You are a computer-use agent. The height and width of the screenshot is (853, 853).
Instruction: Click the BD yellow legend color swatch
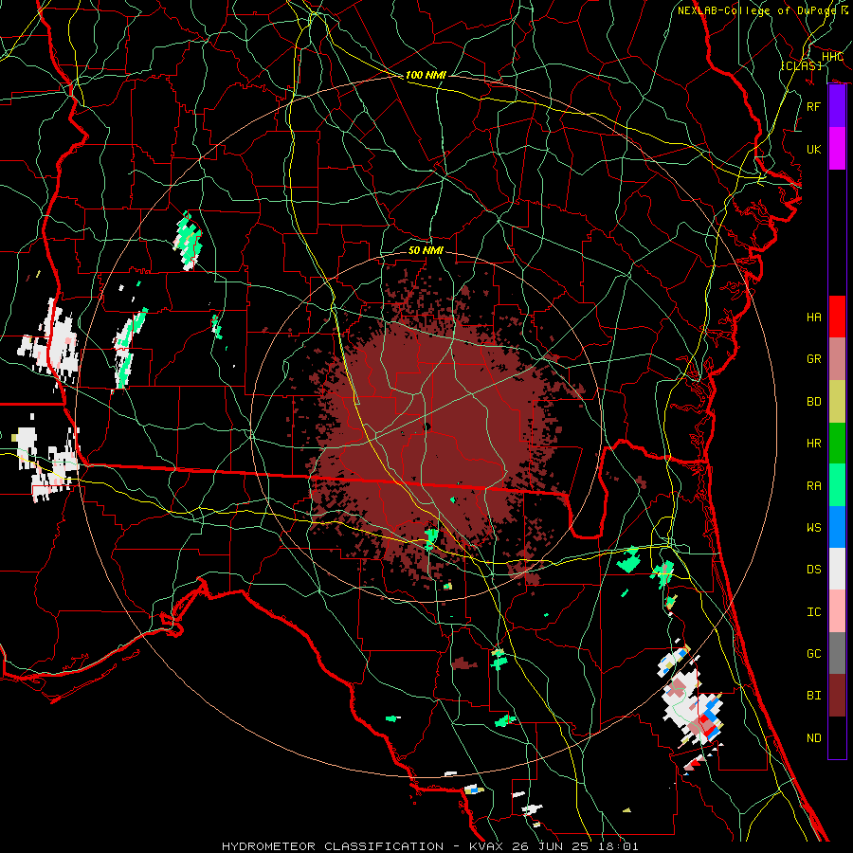(x=837, y=402)
